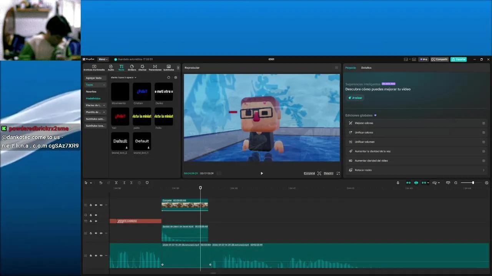
Task: Select Predefinidos in text sidebar
Action: (x=93, y=99)
